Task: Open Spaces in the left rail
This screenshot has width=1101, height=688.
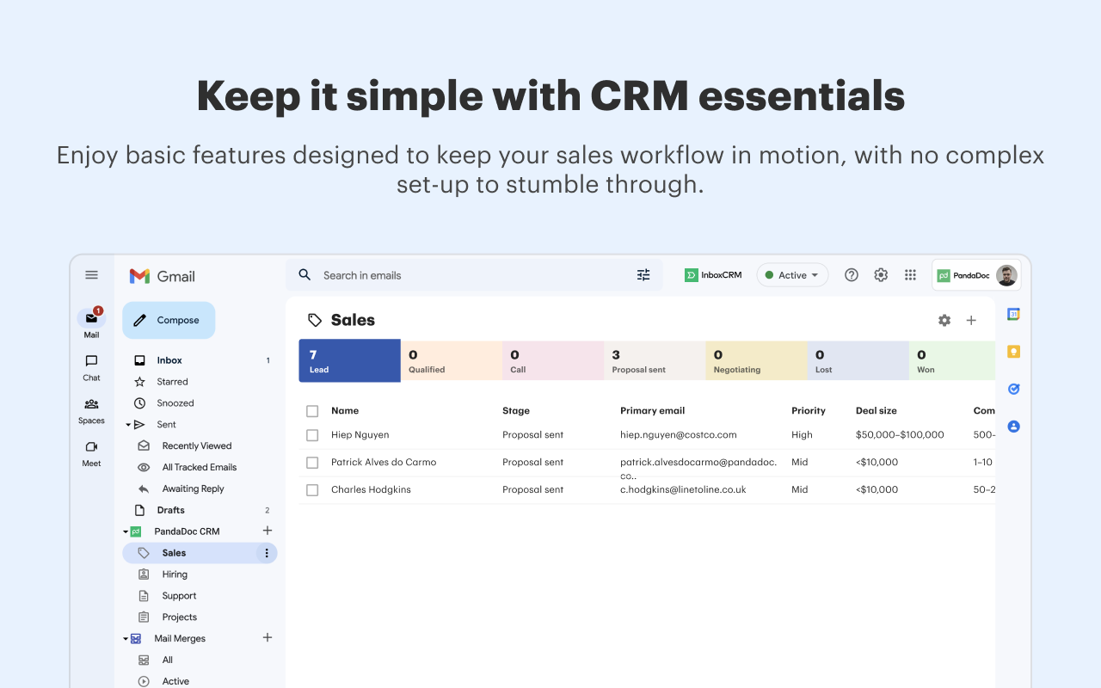Action: (91, 410)
